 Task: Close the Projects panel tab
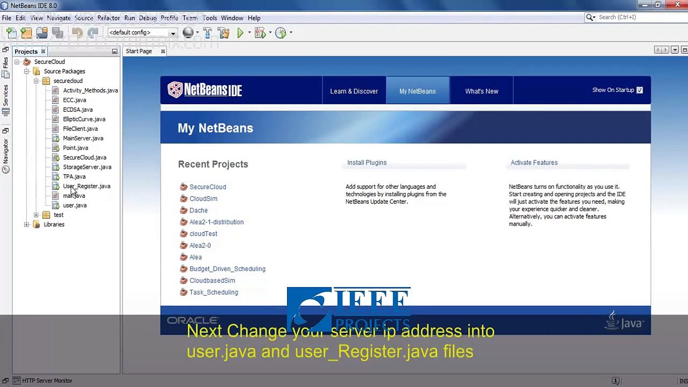pyautogui.click(x=42, y=52)
